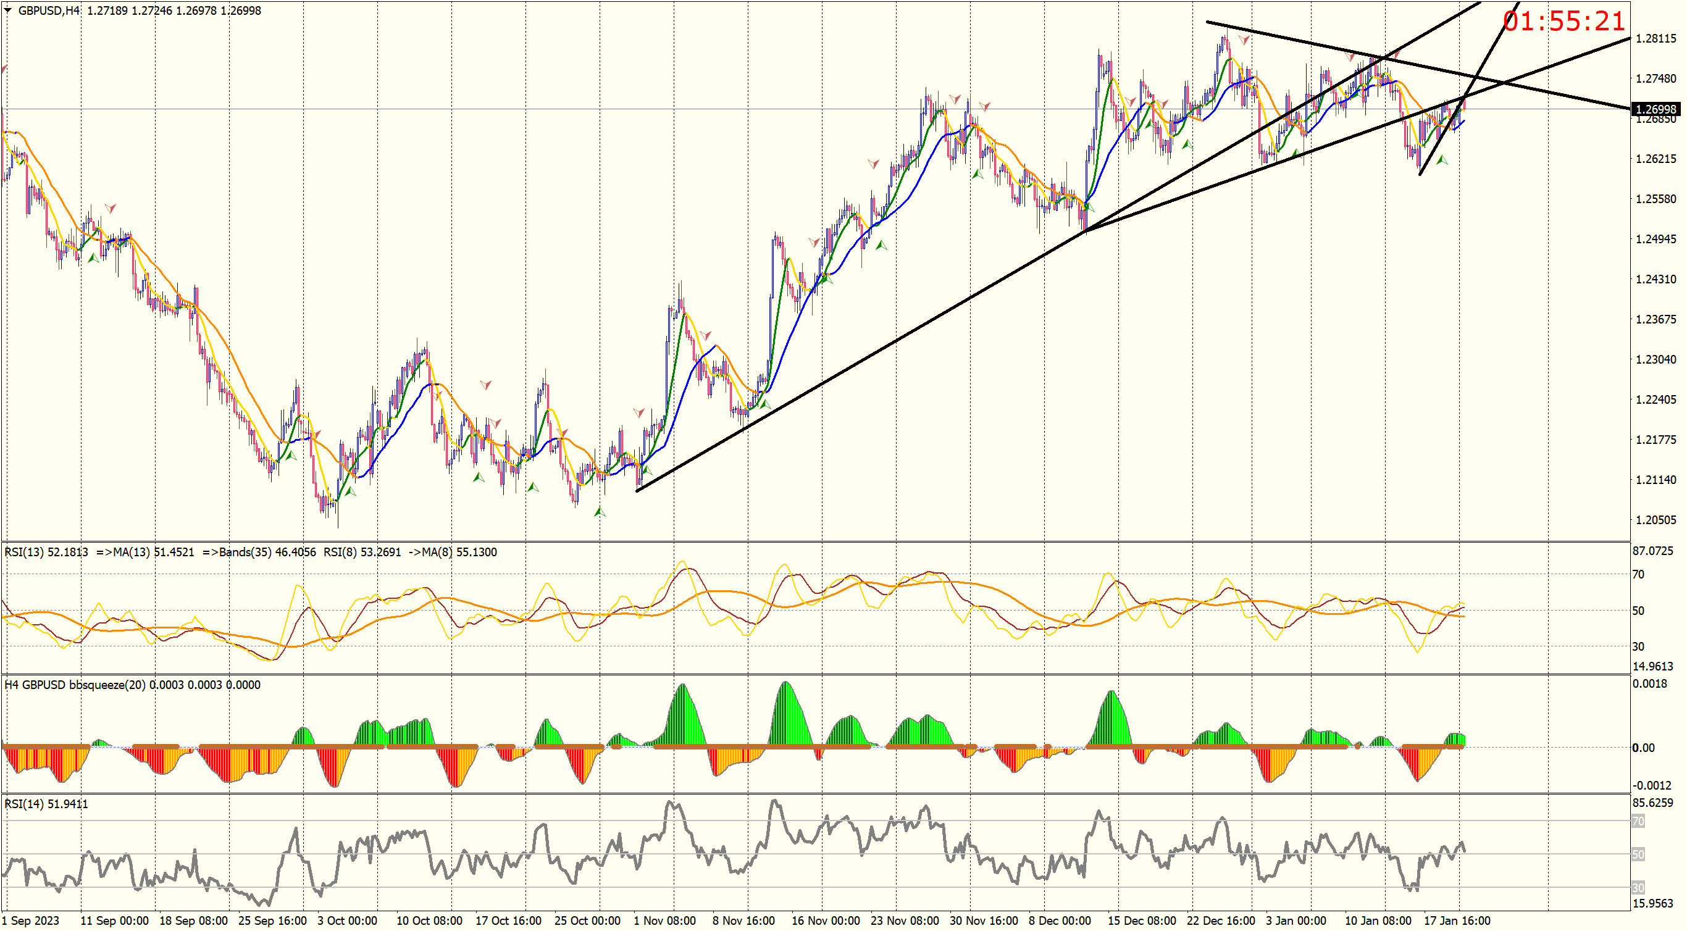Click the 1.28115 price axis label

[1656, 39]
